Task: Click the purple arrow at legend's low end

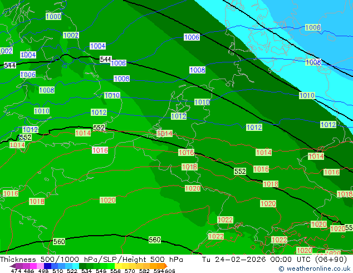Action: tap(12, 266)
